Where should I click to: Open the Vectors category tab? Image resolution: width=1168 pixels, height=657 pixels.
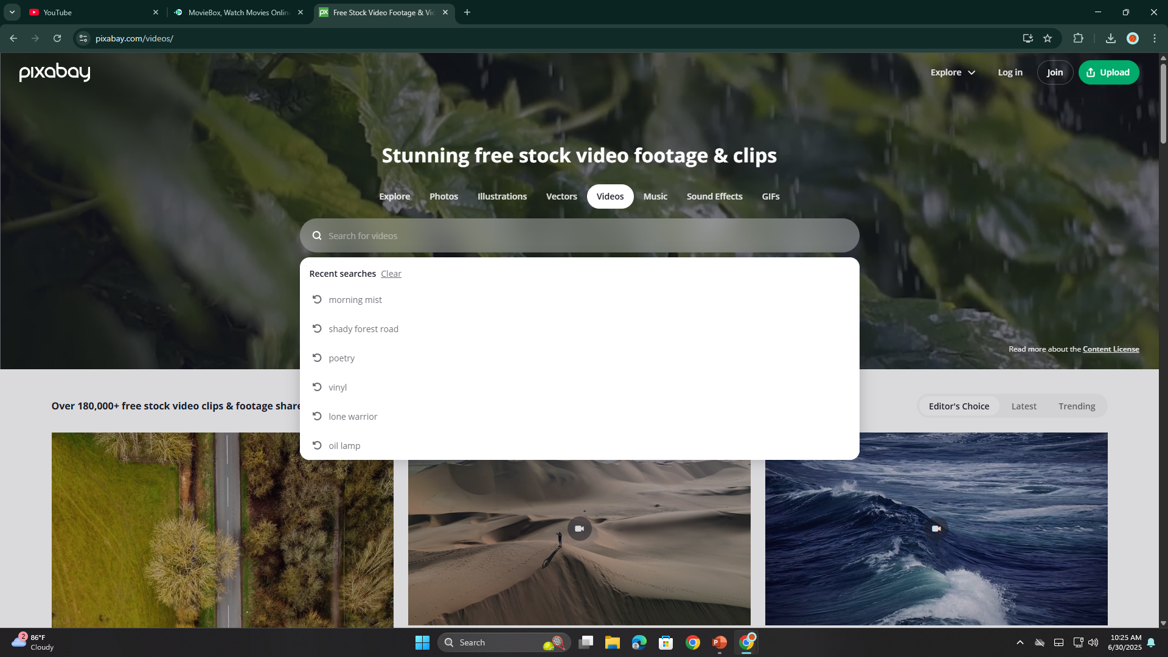coord(561,196)
